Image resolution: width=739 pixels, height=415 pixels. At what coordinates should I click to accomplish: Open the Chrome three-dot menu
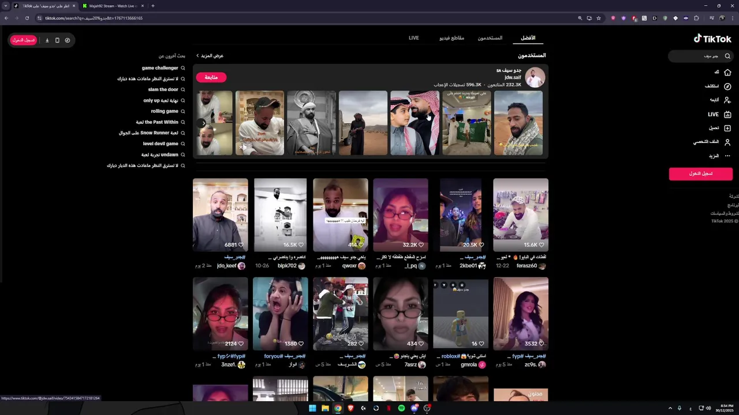733,18
